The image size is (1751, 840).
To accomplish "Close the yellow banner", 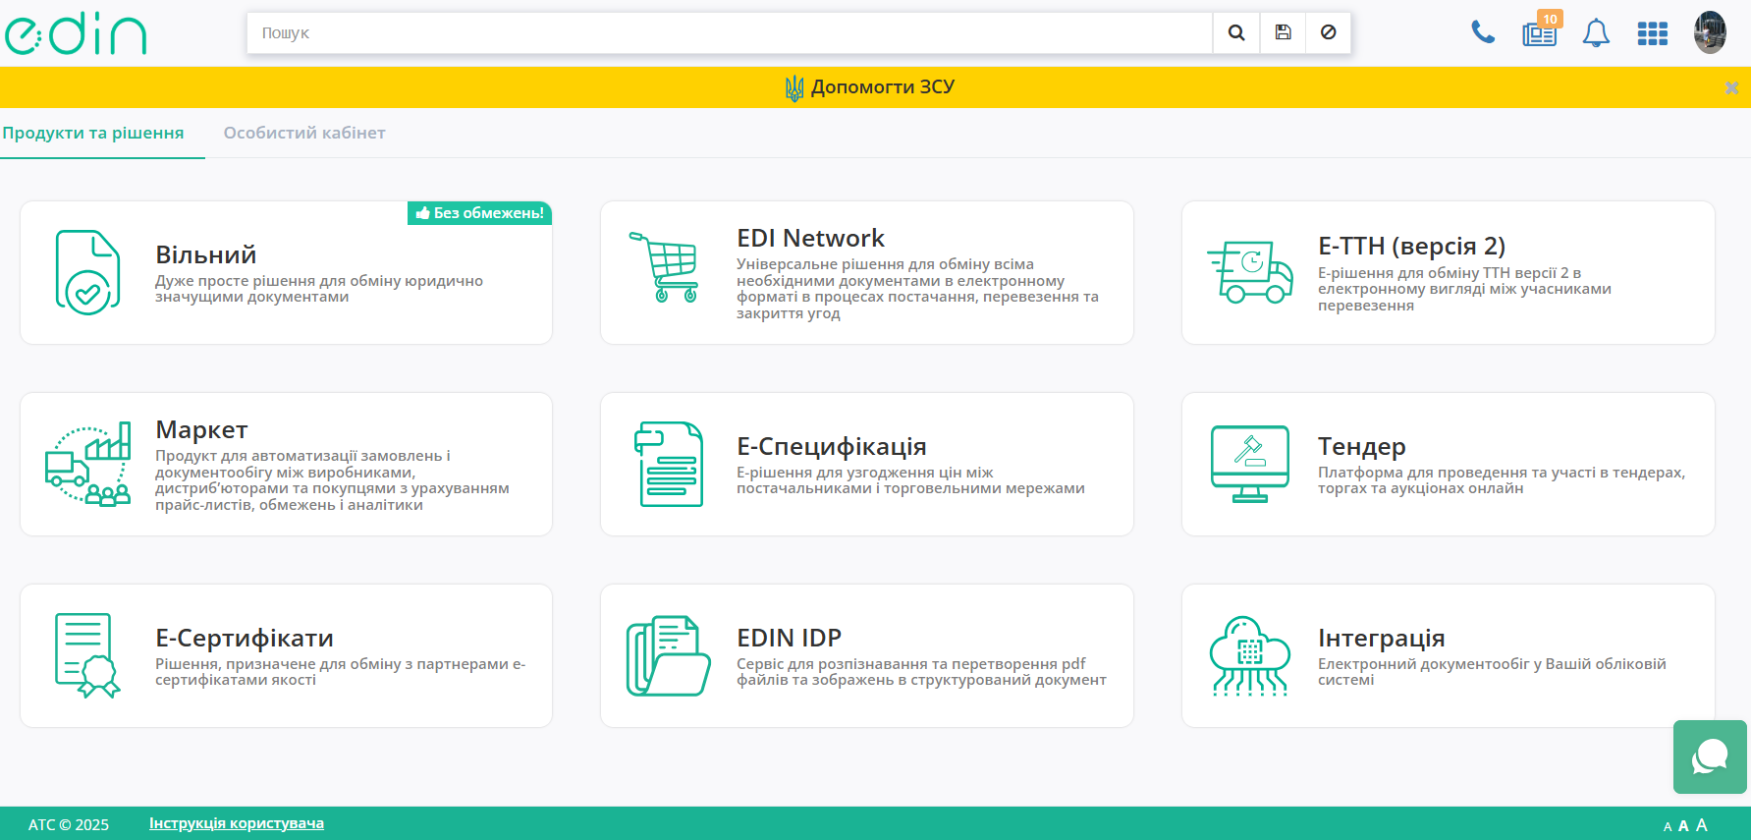I will point(1731,87).
